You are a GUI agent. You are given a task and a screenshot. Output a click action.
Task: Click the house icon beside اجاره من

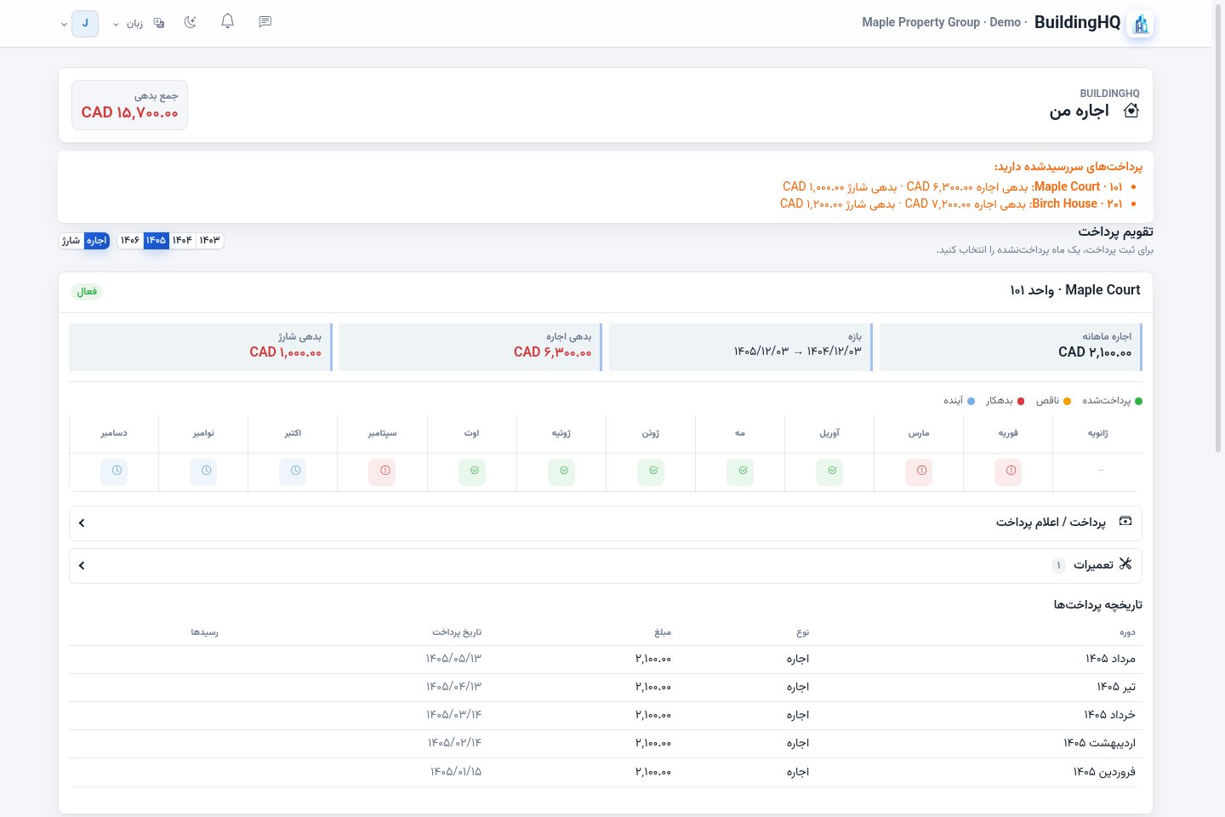click(x=1131, y=111)
